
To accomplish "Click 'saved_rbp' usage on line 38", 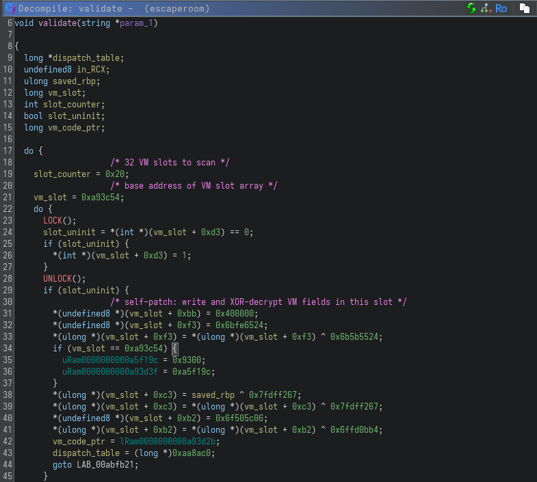I will click(x=213, y=395).
